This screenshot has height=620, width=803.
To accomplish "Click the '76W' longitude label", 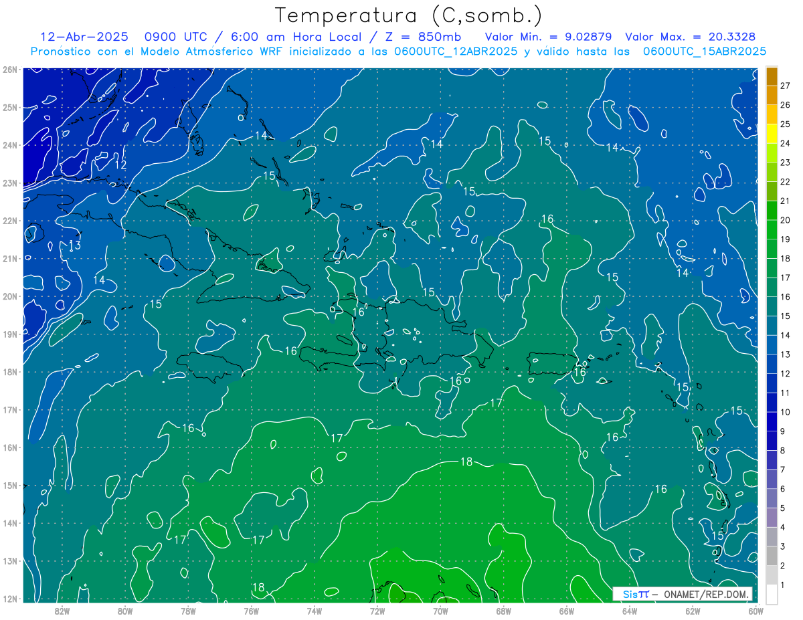I will pyautogui.click(x=251, y=610).
